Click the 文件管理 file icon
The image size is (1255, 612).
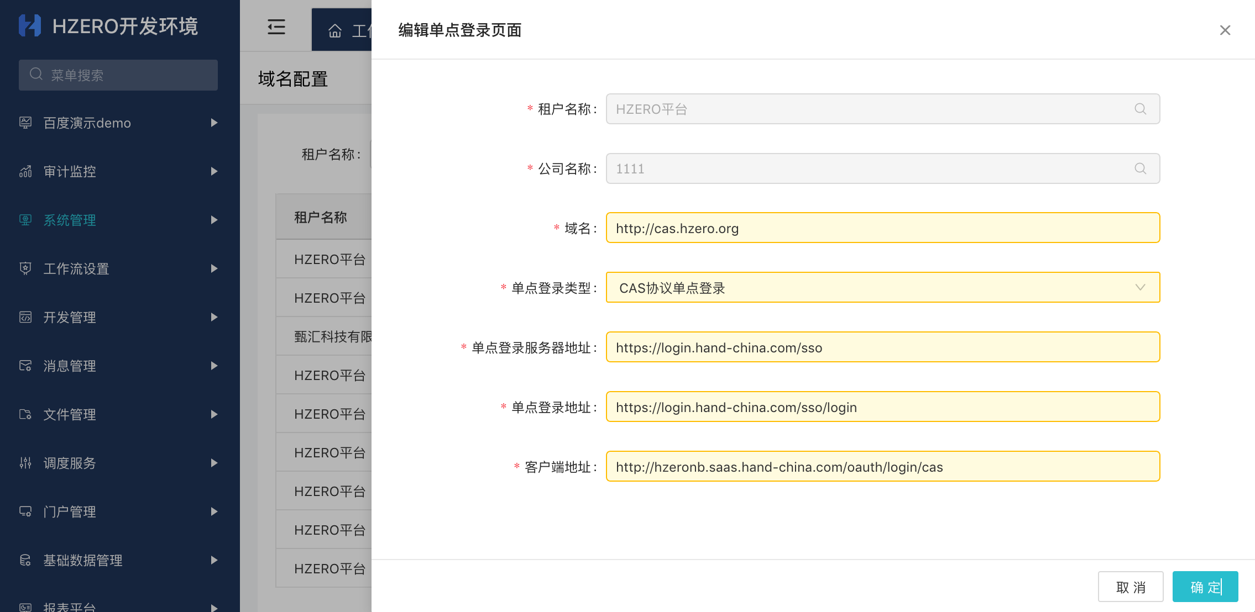25,414
